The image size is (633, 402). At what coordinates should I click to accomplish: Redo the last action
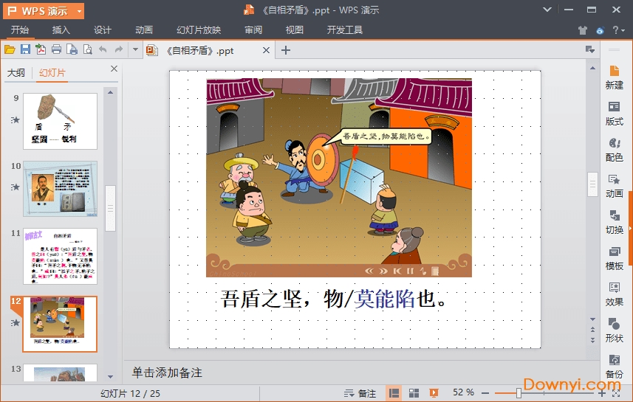pos(119,49)
